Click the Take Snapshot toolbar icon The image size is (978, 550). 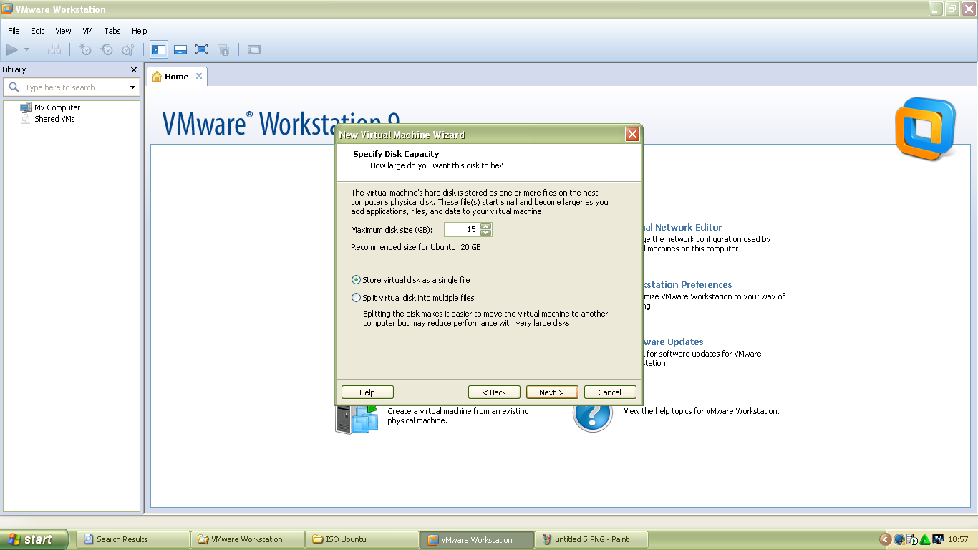click(85, 49)
